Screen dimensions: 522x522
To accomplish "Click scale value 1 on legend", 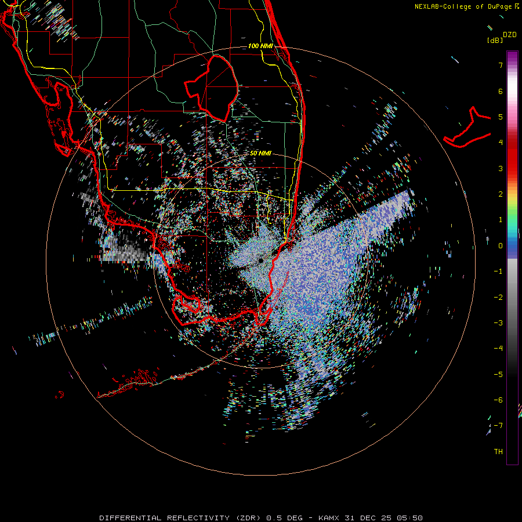I will point(501,220).
